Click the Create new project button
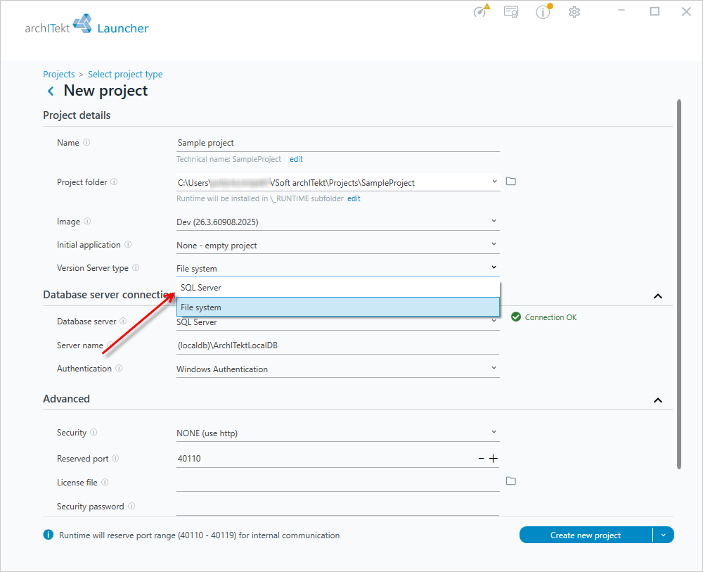Image resolution: width=703 pixels, height=572 pixels. pyautogui.click(x=586, y=535)
